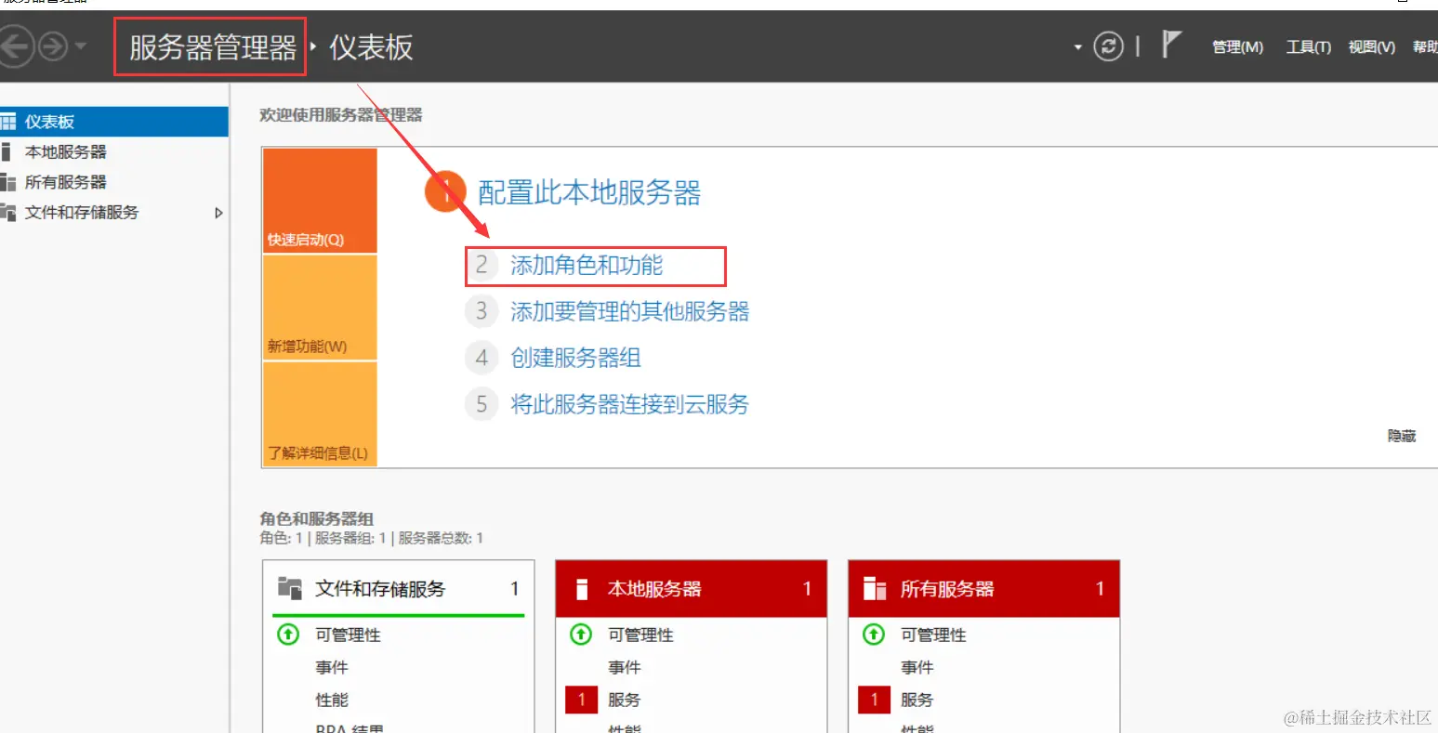Open dropdown arrow beside refresh icon

pyautogui.click(x=1078, y=47)
